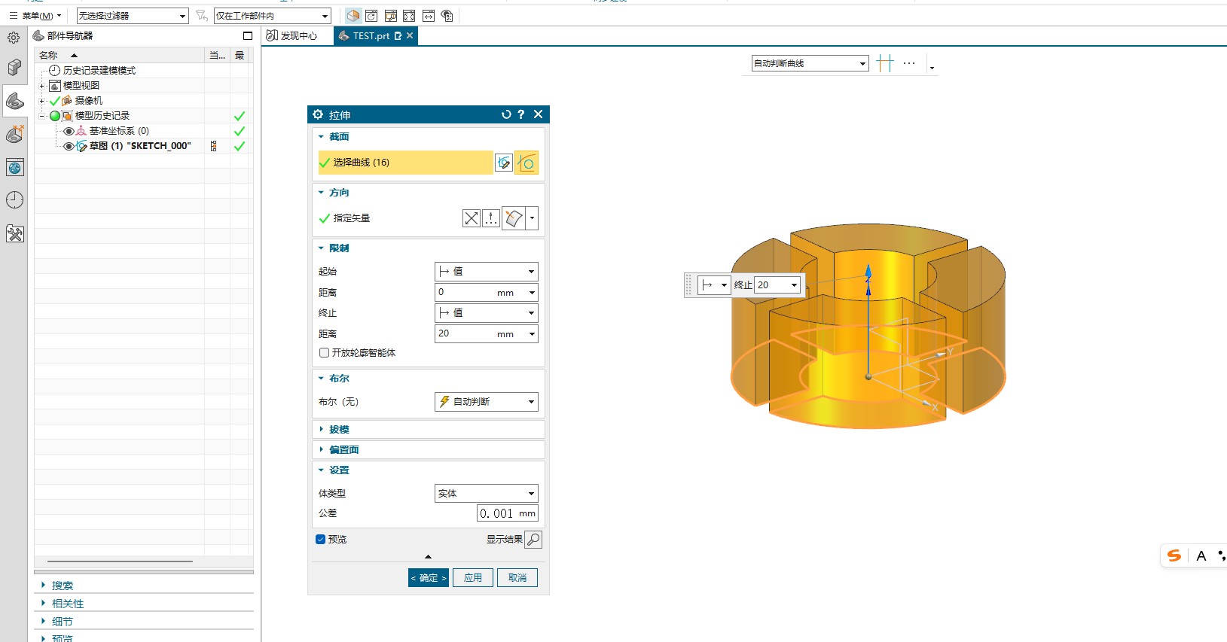Click the last top toolbar icon

(447, 15)
